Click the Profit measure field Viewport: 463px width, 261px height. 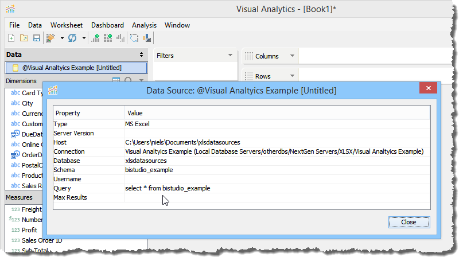(29, 230)
